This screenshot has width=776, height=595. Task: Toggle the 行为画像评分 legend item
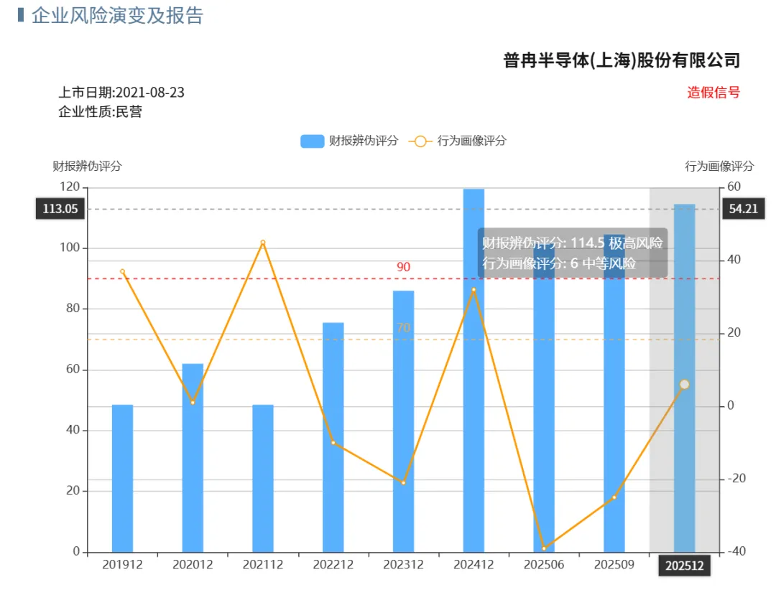coord(458,141)
